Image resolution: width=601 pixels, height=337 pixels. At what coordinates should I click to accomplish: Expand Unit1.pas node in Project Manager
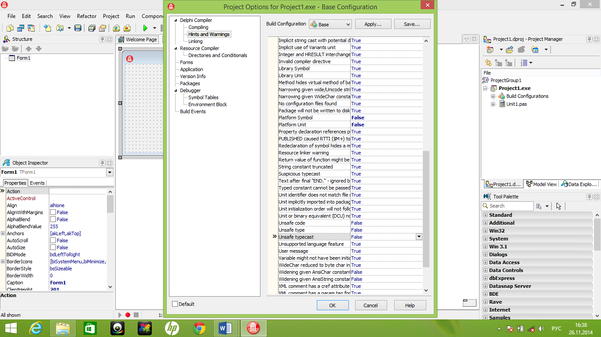493,104
